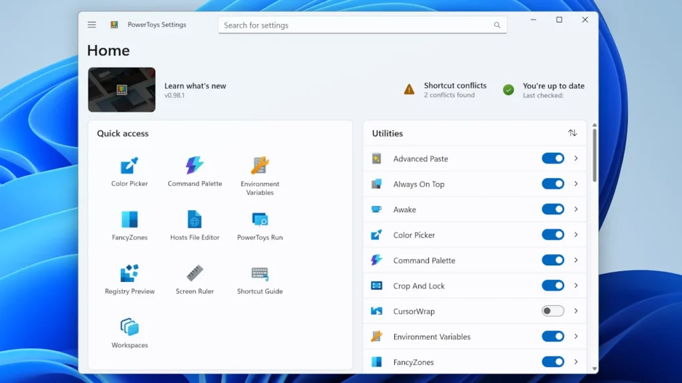Open Environment Variables row chevron
The image size is (682, 383).
(576, 336)
